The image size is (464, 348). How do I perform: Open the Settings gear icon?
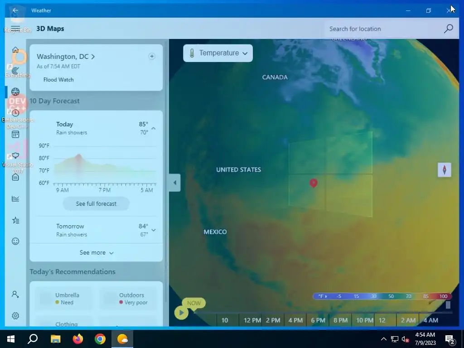click(15, 316)
